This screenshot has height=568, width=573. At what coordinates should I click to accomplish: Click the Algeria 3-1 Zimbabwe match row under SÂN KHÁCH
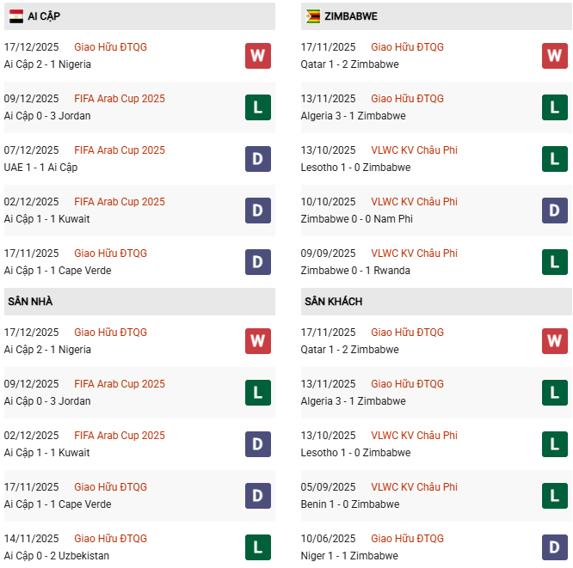point(353,401)
